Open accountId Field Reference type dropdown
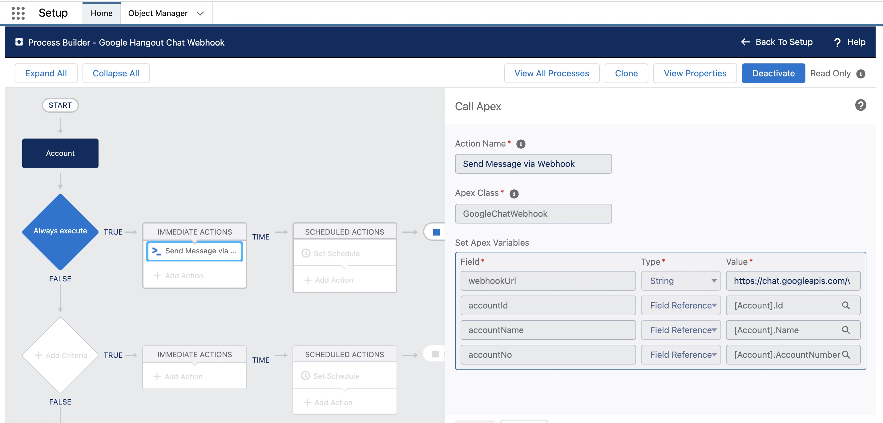This screenshot has width=883, height=423. pyautogui.click(x=680, y=305)
